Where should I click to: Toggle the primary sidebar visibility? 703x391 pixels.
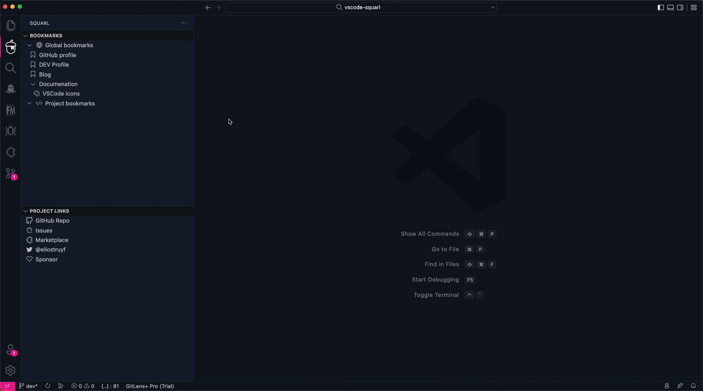point(661,7)
